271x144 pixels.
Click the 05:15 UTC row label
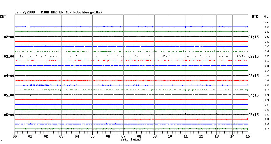[254, 115]
